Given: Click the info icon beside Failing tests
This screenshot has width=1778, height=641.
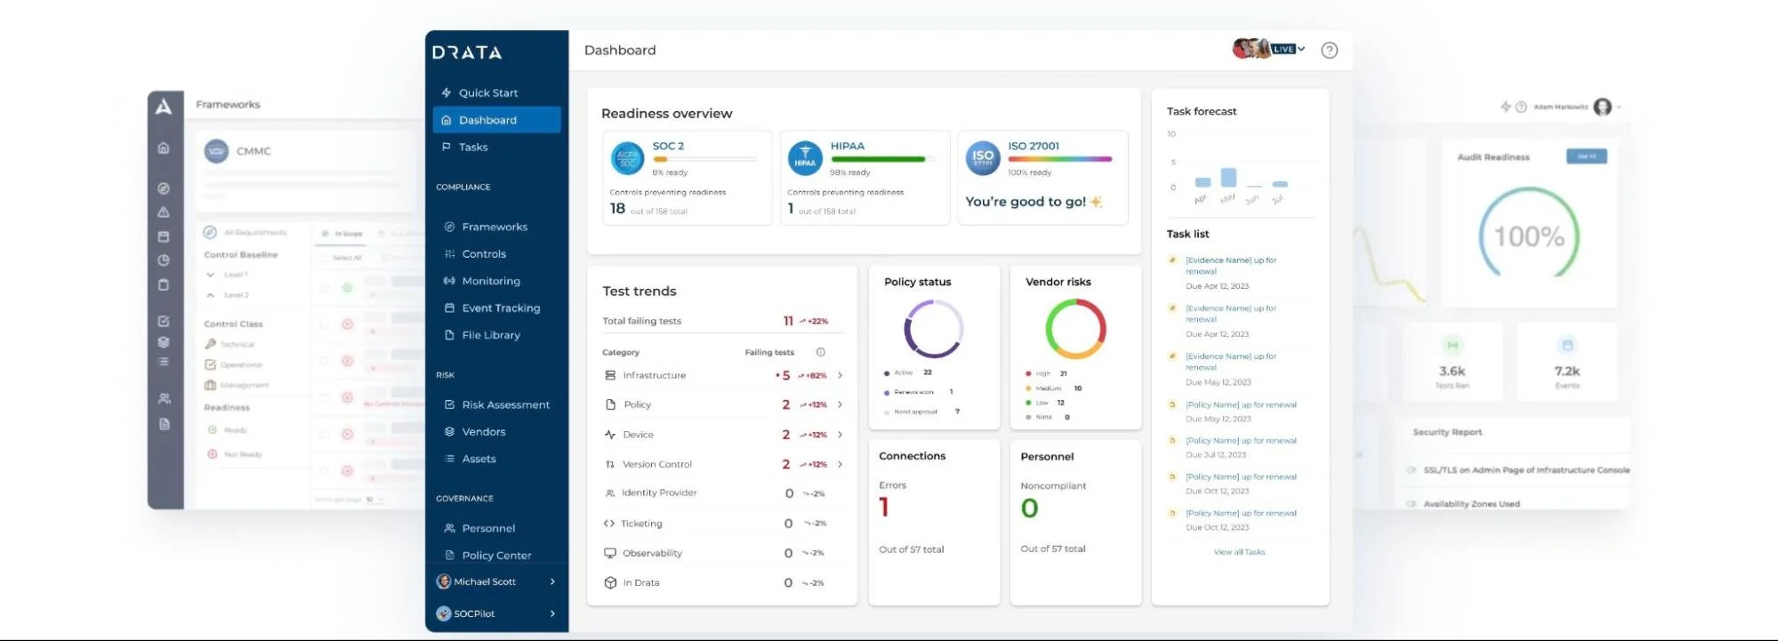Looking at the screenshot, I should click(821, 352).
